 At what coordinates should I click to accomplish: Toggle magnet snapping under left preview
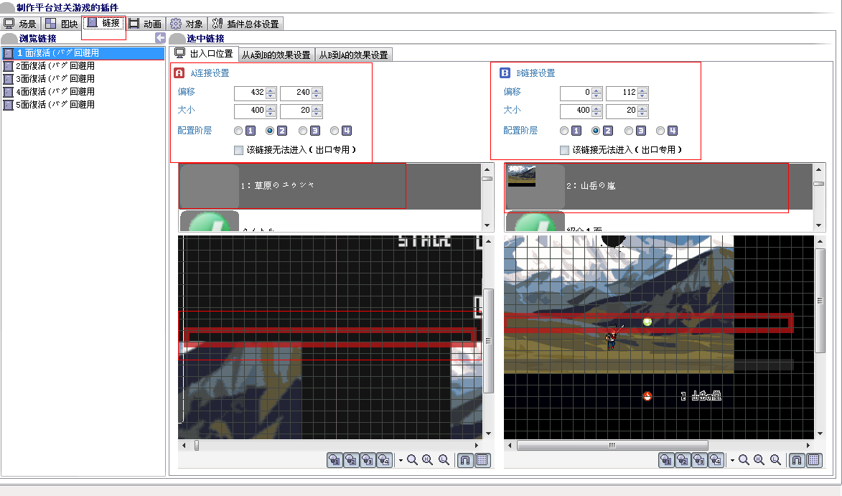click(465, 460)
